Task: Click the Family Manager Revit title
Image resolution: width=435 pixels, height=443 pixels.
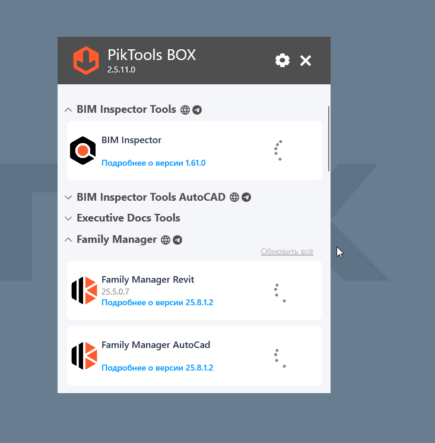Action: click(148, 280)
